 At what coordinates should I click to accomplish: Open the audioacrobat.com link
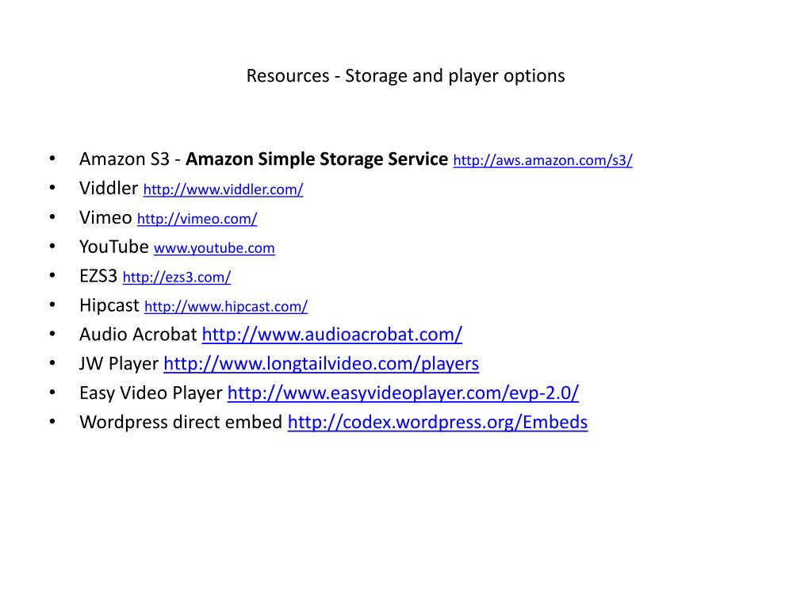(x=332, y=335)
